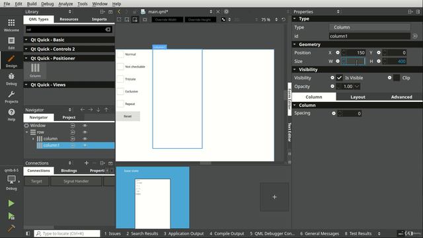Go back with editor back arrow
423x238 pixels.
119,12
